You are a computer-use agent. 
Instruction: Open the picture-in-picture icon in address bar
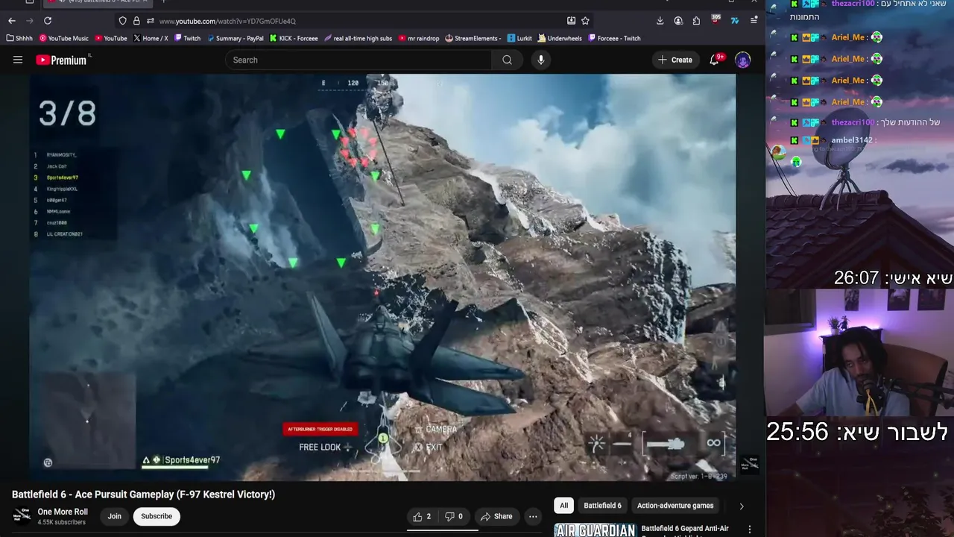point(571,21)
